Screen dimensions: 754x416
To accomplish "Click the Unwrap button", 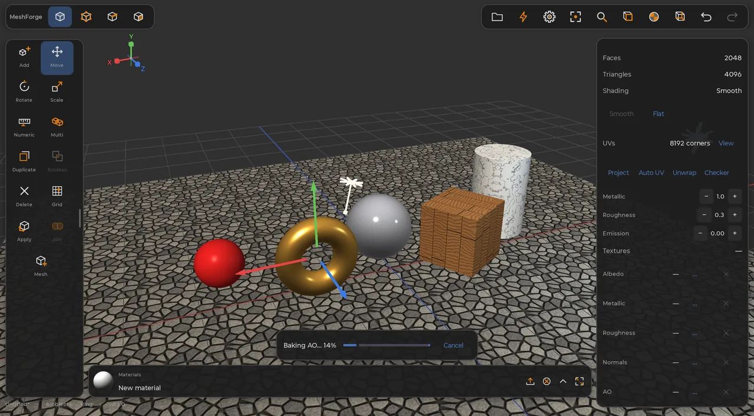I will pyautogui.click(x=684, y=173).
